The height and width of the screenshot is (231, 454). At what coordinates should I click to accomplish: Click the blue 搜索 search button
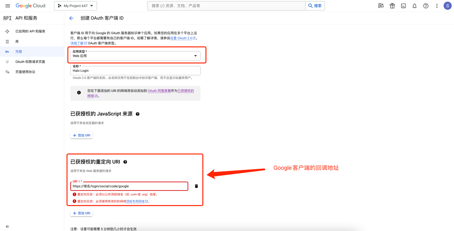[x=315, y=6]
